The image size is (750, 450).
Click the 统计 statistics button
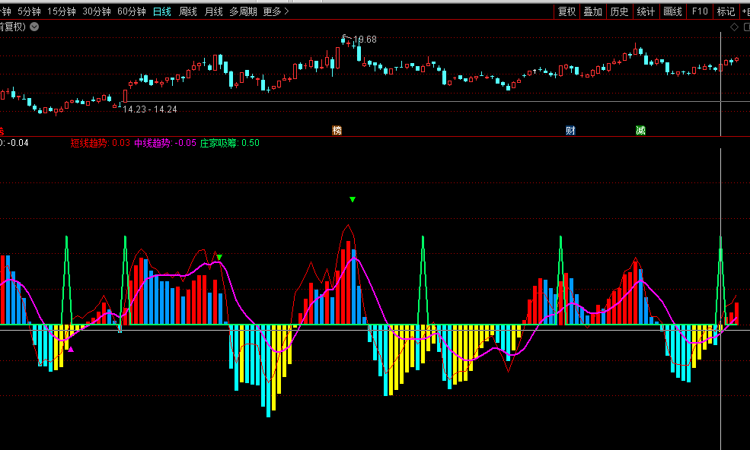point(646,11)
